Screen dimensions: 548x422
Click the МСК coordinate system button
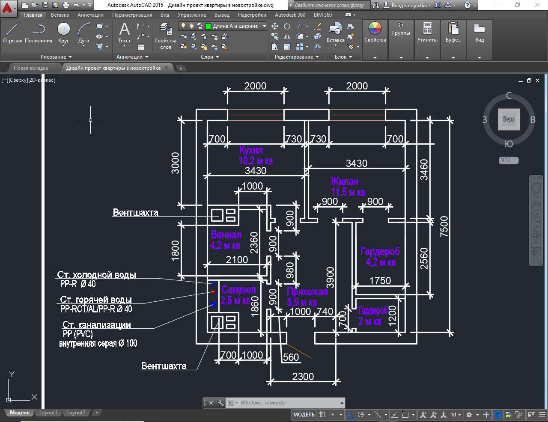coord(508,160)
